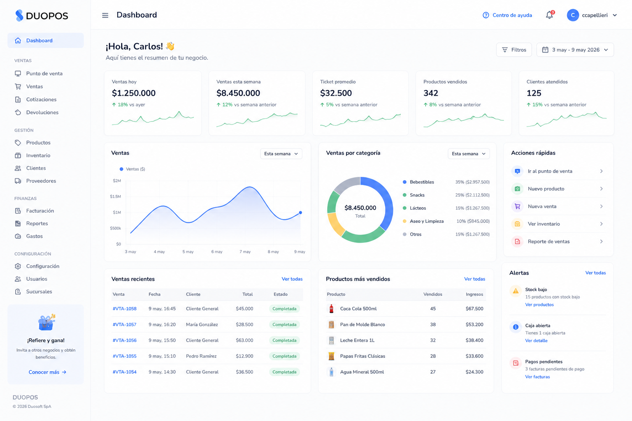The height and width of the screenshot is (421, 632).
Task: Open the notifications bell icon
Action: pyautogui.click(x=549, y=15)
